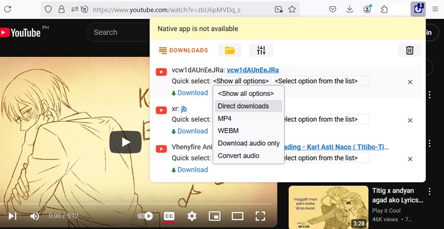Click the red YouTube icon beside vcw1dAUnEeJRa
This screenshot has height=229, width=444.
coord(161,72)
